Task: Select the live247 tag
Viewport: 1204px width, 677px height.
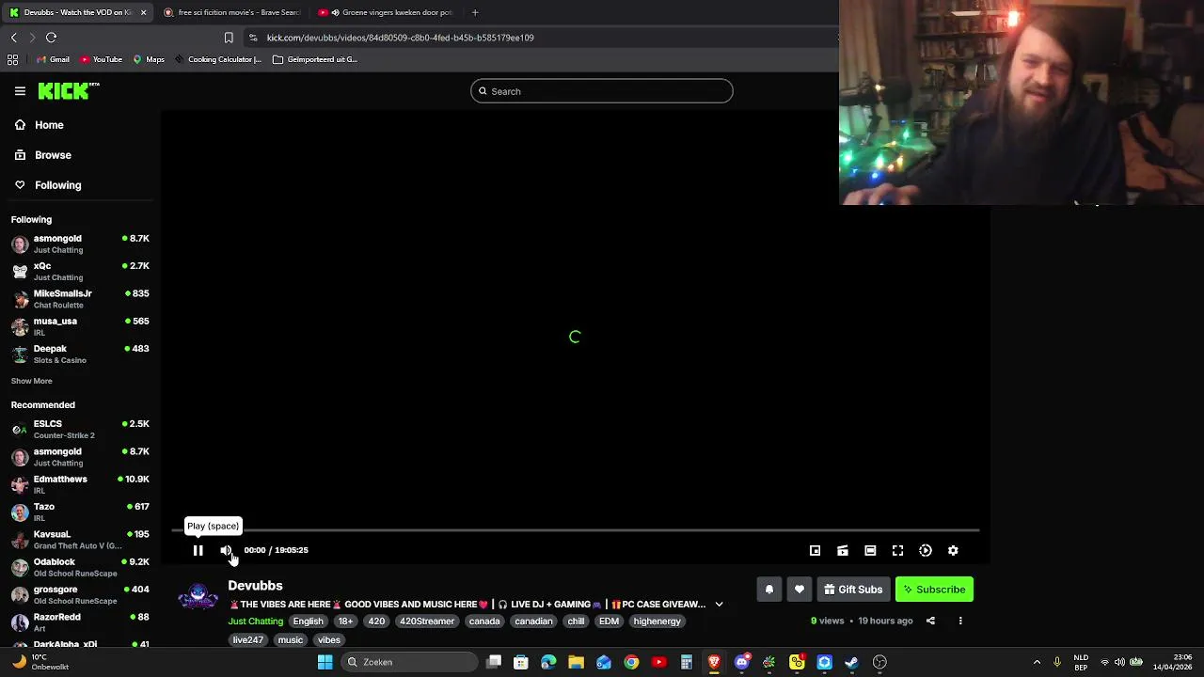Action: (248, 640)
